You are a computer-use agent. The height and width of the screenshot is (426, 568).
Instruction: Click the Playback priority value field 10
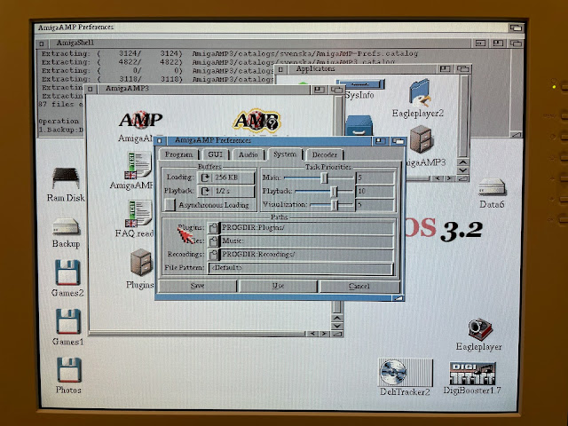click(375, 191)
